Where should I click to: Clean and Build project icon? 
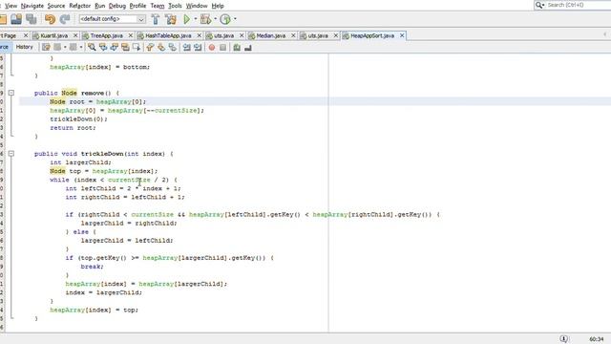(170, 19)
